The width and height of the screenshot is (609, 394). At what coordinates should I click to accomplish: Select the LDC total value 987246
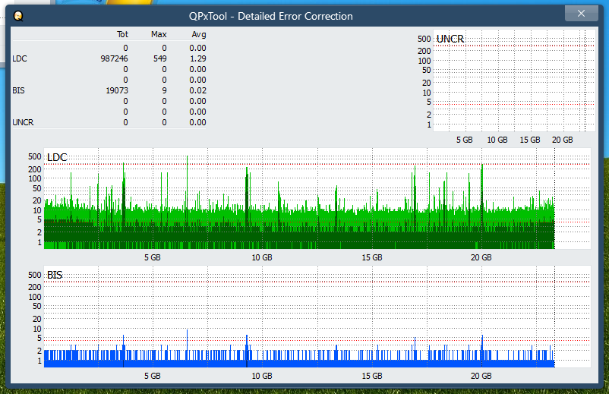point(114,58)
